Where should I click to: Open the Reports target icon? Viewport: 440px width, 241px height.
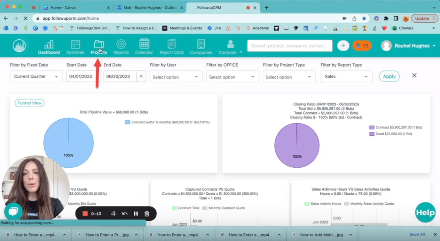(x=121, y=44)
